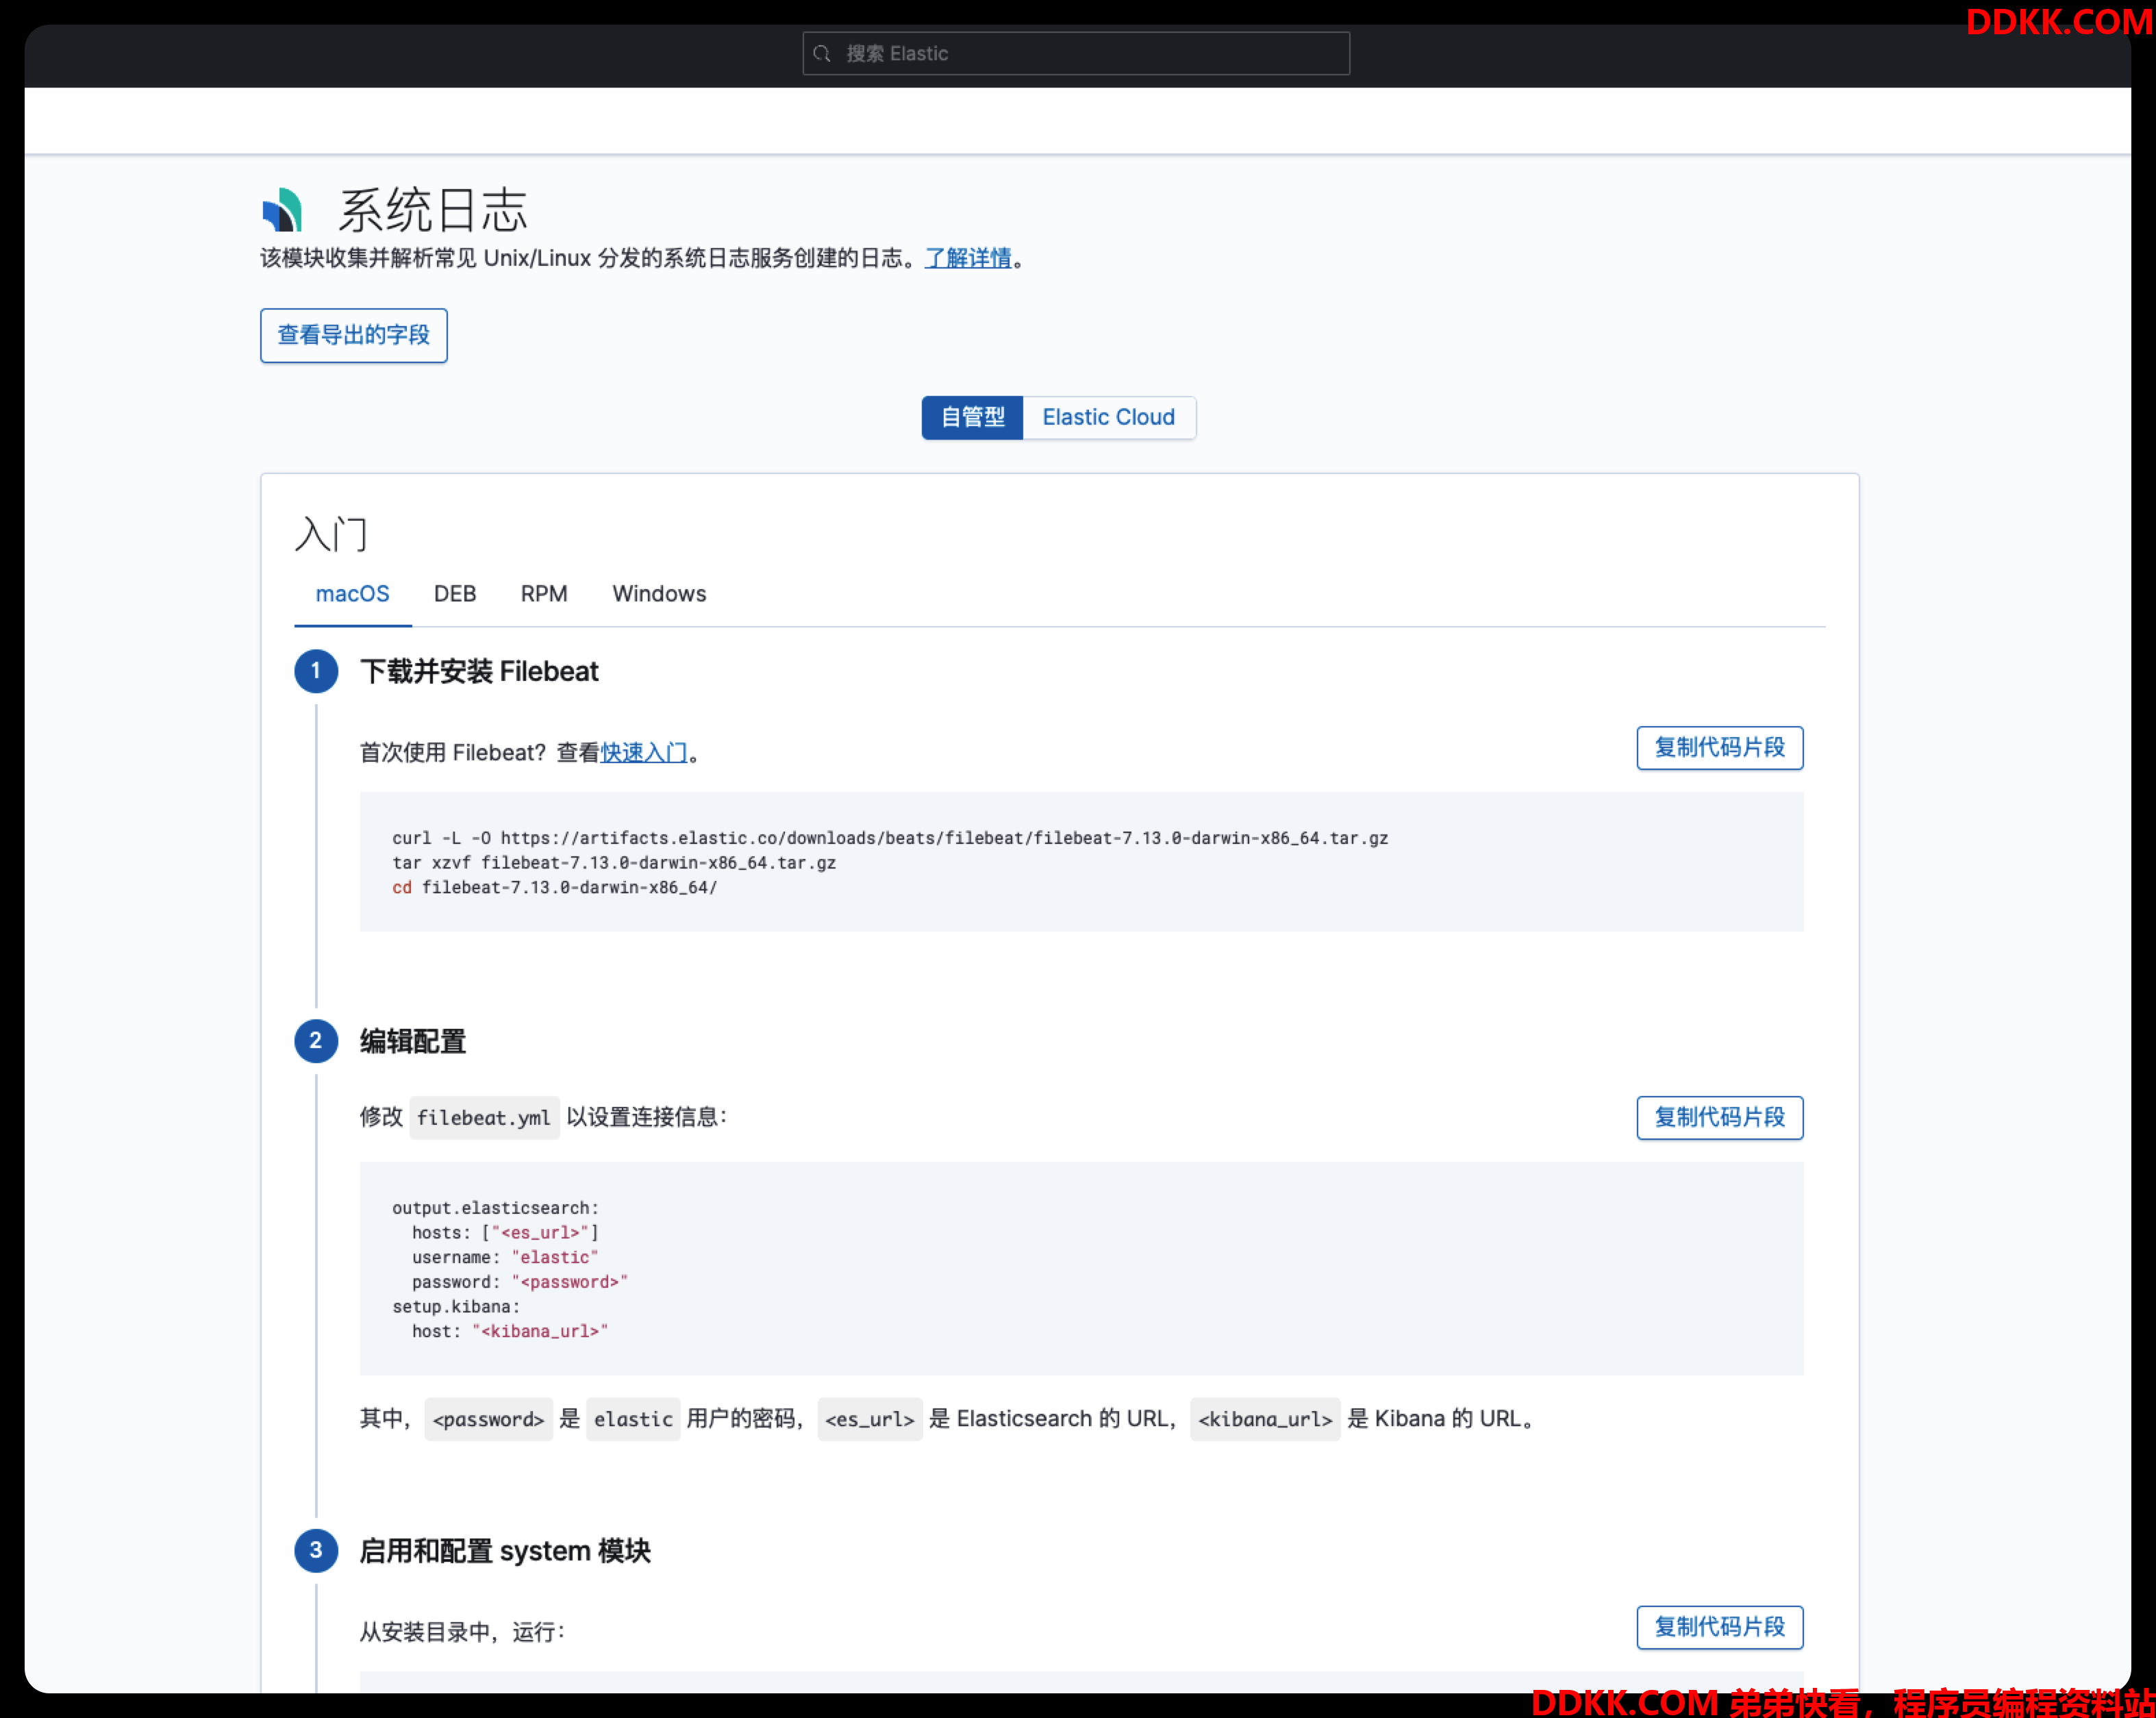Viewport: 2156px width, 1718px height.
Task: Click the setup.kibana: config line
Action: click(x=456, y=1306)
